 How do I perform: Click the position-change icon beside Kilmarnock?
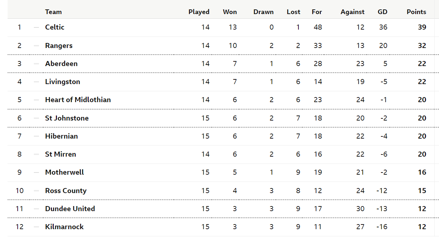(36, 227)
